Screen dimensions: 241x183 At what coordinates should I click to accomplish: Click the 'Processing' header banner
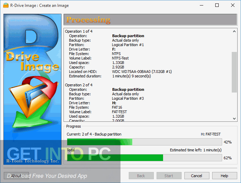pyautogui.click(x=150, y=20)
